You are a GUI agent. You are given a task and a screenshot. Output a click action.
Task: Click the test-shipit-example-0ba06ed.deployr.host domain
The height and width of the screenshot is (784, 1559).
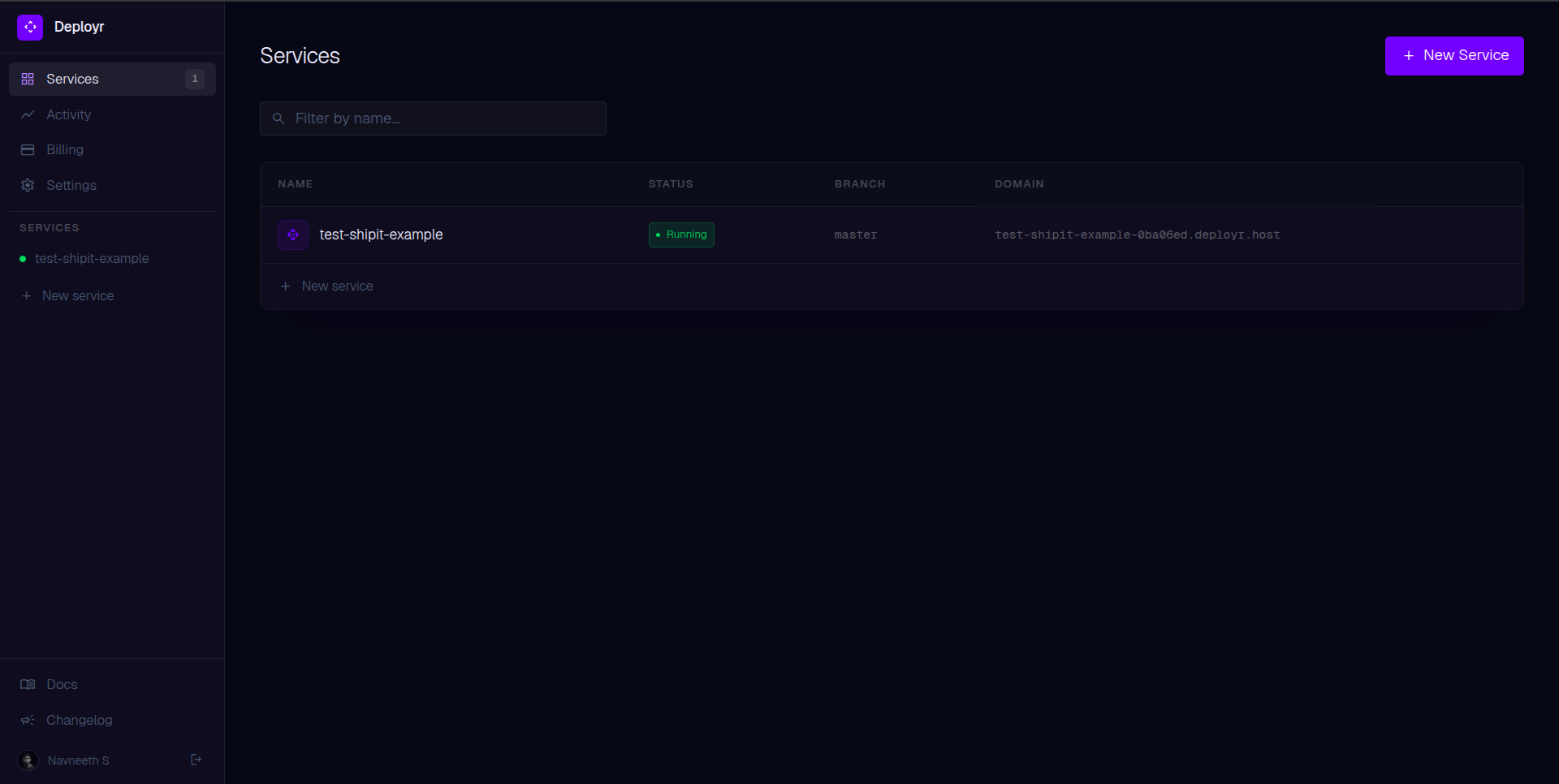pyautogui.click(x=1138, y=235)
